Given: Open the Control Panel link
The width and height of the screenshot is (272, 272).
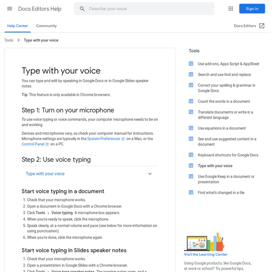Looking at the screenshot, I should click(33, 144).
